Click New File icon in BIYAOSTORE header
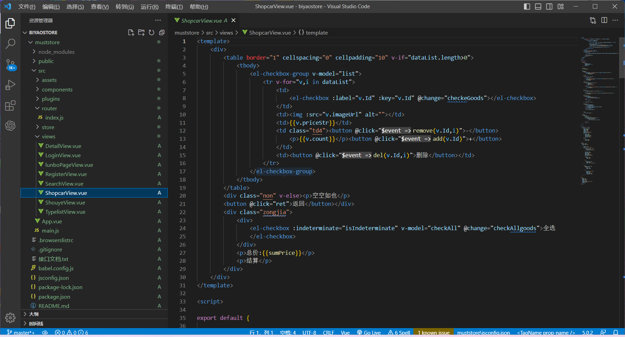This screenshot has width=625, height=337. tap(131, 33)
